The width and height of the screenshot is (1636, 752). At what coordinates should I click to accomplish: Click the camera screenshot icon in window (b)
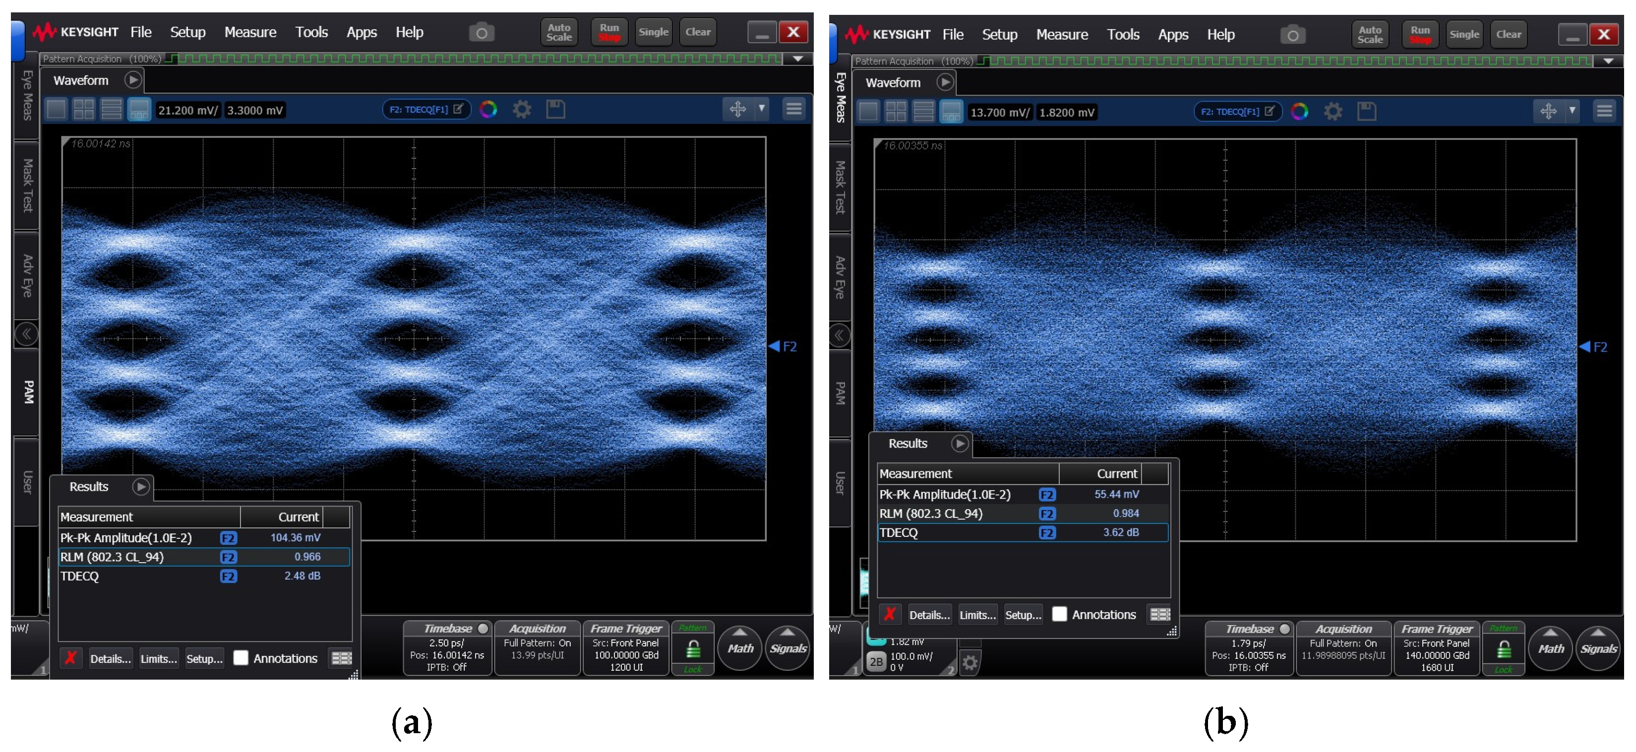click(1292, 35)
